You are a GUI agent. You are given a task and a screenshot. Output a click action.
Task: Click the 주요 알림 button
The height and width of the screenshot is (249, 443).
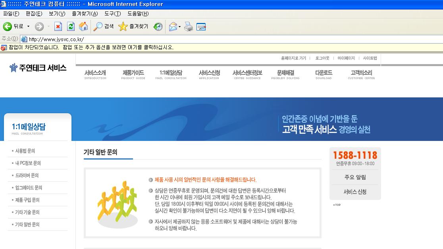[355, 177]
